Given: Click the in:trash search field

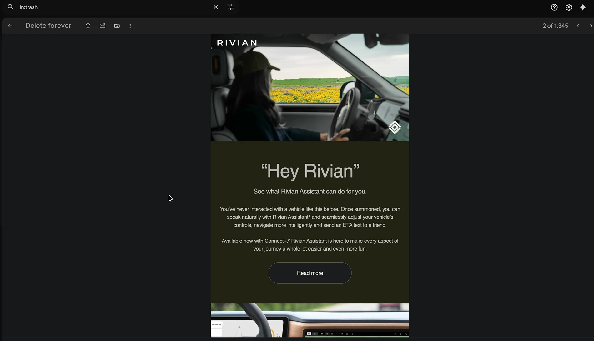Looking at the screenshot, I should (x=114, y=7).
